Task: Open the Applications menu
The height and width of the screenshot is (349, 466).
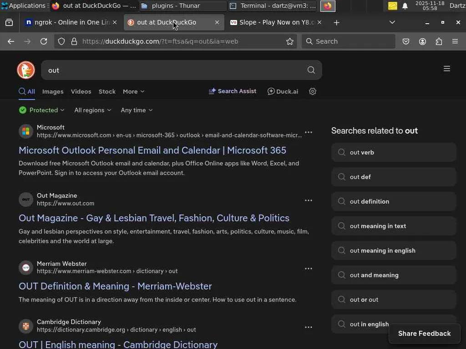Action: pos(25,5)
